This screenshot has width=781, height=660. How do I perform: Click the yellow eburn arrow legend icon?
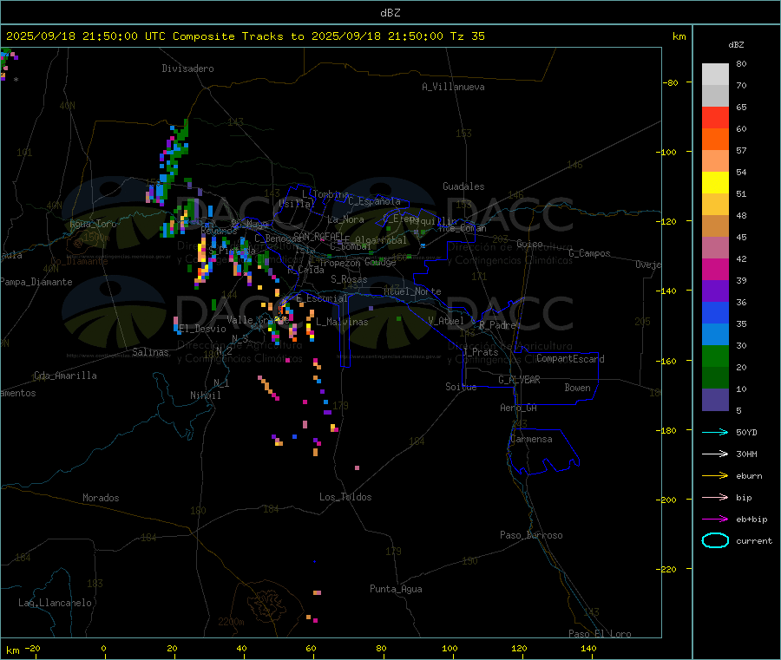pyautogui.click(x=715, y=476)
